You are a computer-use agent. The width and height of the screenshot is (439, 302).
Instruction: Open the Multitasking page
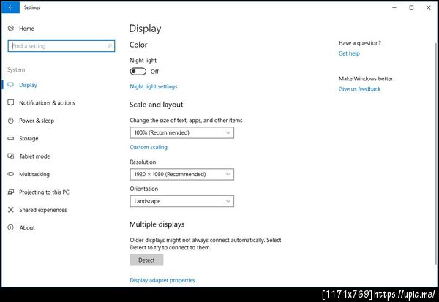[x=34, y=174]
